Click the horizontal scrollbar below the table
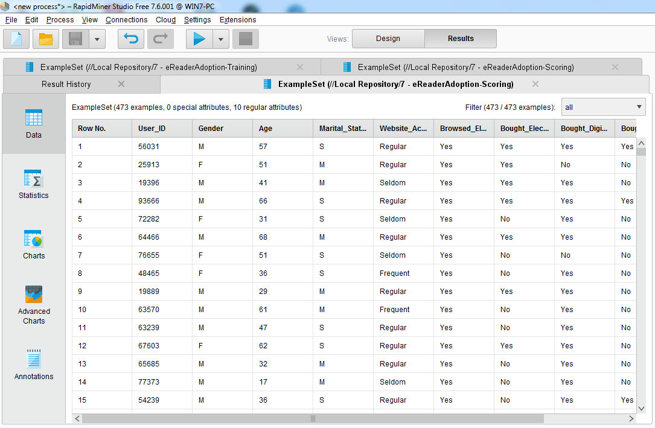The image size is (655, 428). click(312, 418)
